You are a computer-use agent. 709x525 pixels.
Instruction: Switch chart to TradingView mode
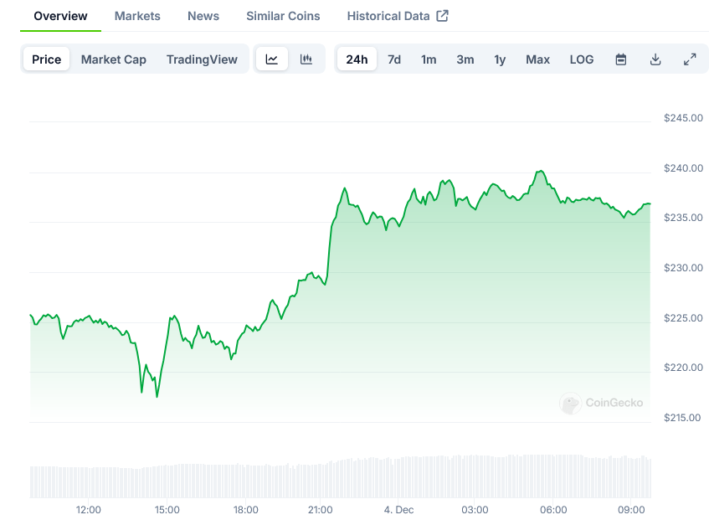coord(202,59)
